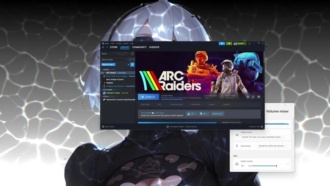Screen dimensions: 330x186
Task: Open the ARC Raiders DLC link
Action: point(160,104)
